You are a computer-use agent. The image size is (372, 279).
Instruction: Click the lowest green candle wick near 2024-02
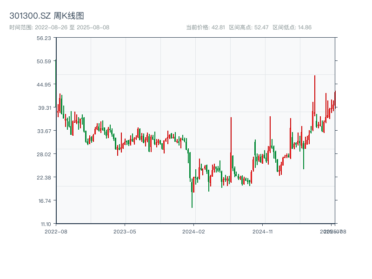(192, 202)
